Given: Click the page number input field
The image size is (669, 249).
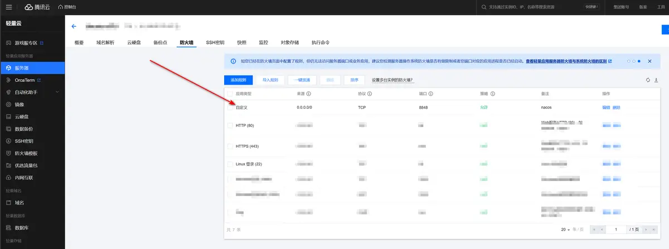Looking at the screenshot, I should [x=617, y=230].
